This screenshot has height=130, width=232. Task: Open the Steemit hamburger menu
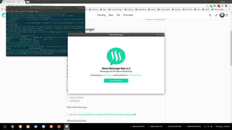point(227,15)
